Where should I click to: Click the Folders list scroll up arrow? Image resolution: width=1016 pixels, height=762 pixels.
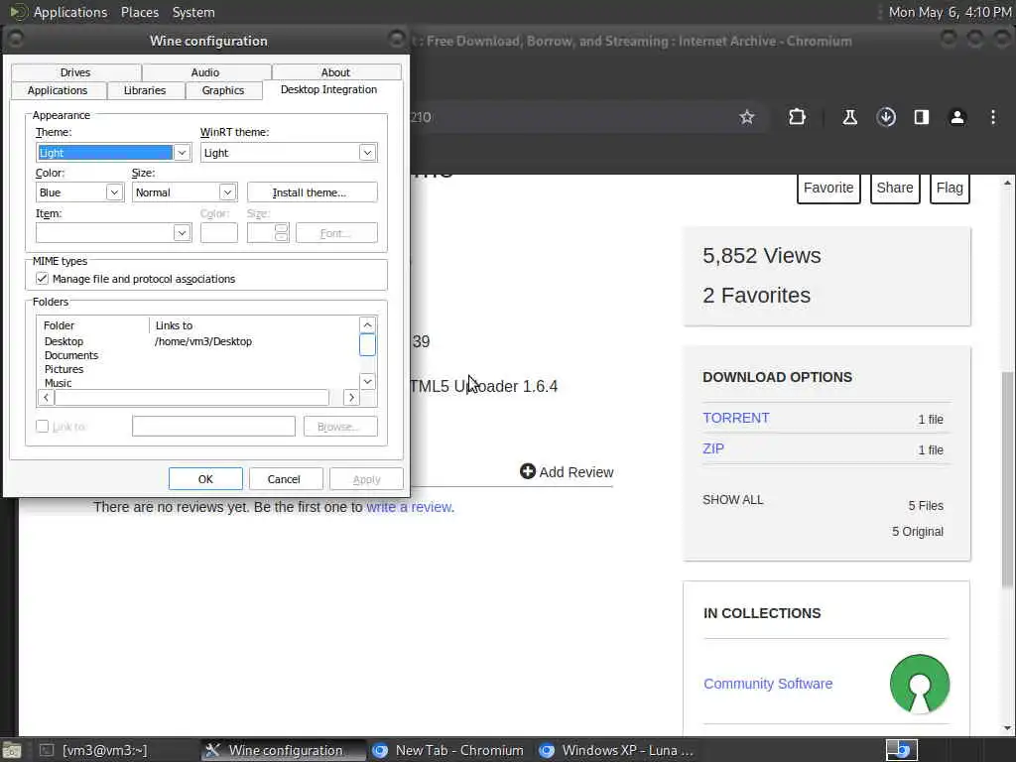click(367, 324)
